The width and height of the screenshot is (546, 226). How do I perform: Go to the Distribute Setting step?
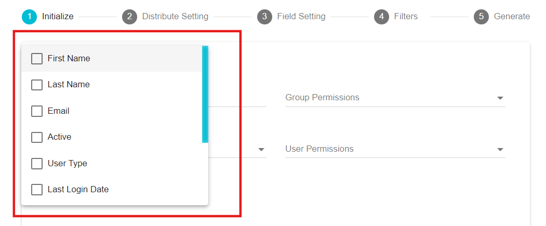pyautogui.click(x=175, y=17)
